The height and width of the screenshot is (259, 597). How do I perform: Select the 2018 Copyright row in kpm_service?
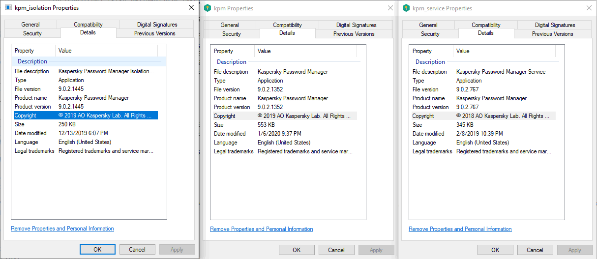pos(483,116)
